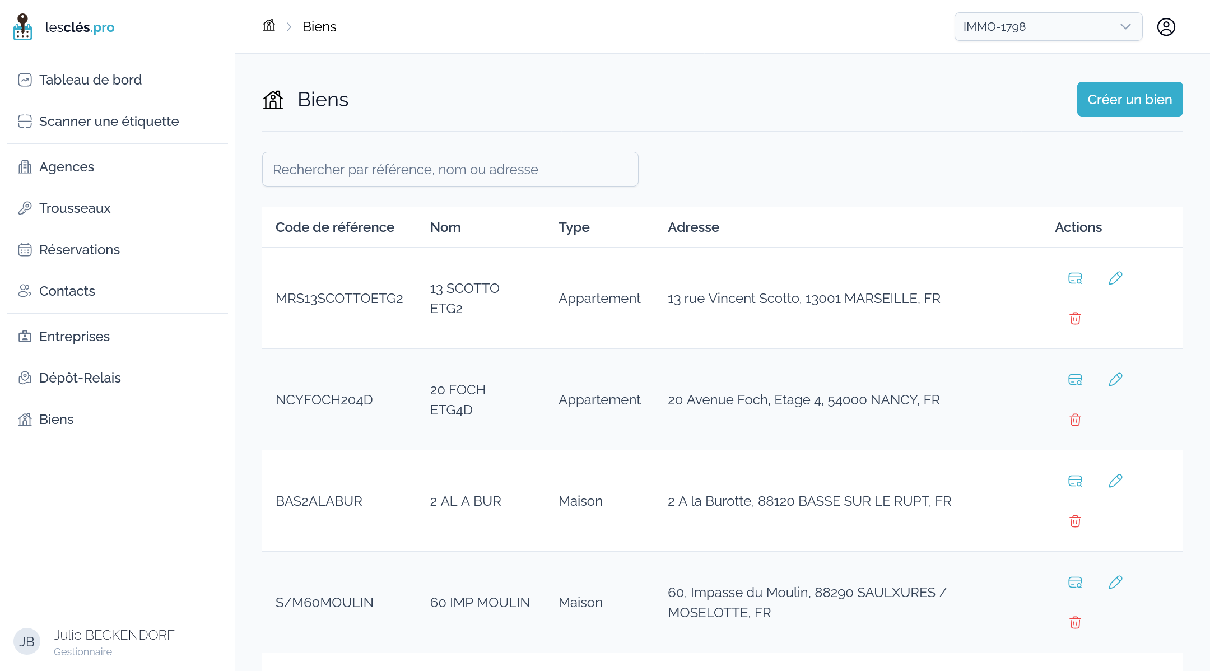Open the user account profile icon
This screenshot has width=1210, height=671.
pos(1166,27)
